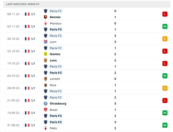The image size is (173, 132).
Task: Click the loss badge for the 08.11.25 match
Action: point(165,14)
